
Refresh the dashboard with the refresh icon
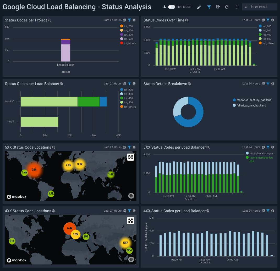tap(227, 7)
